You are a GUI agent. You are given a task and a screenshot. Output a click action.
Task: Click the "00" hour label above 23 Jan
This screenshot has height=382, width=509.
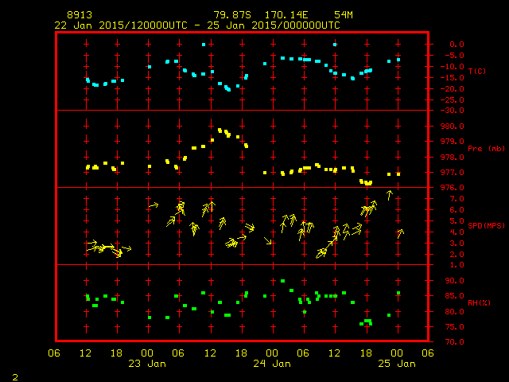click(x=147, y=353)
